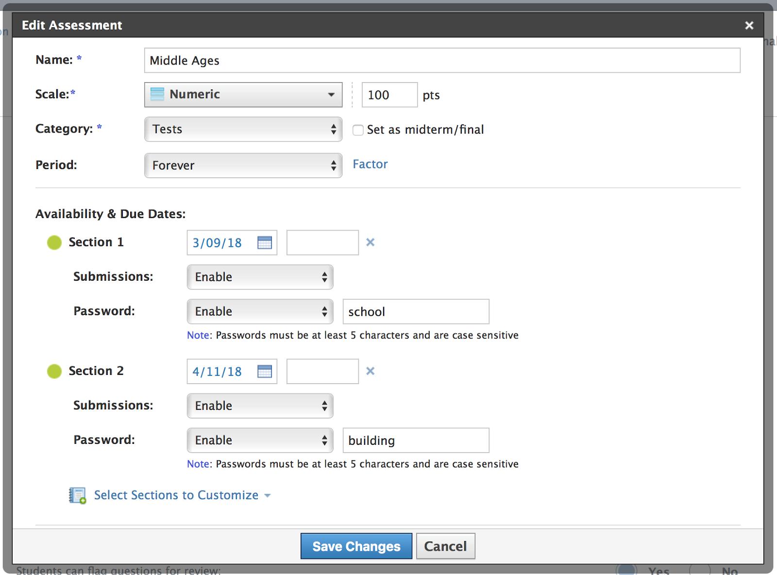777x575 pixels.
Task: Open the Numeric scale dropdown
Action: [243, 95]
